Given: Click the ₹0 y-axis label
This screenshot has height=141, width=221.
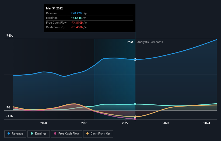Looking at the screenshot, I should click(x=8, y=107).
